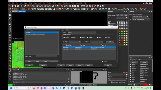Open the Analyze menu
The image size is (161, 90).
[x=60, y=3]
